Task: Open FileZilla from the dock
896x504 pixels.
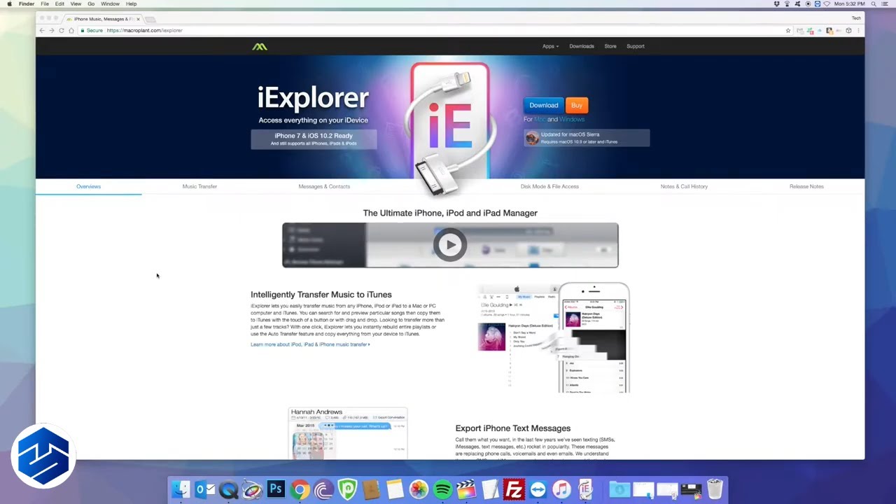Action: [514, 489]
